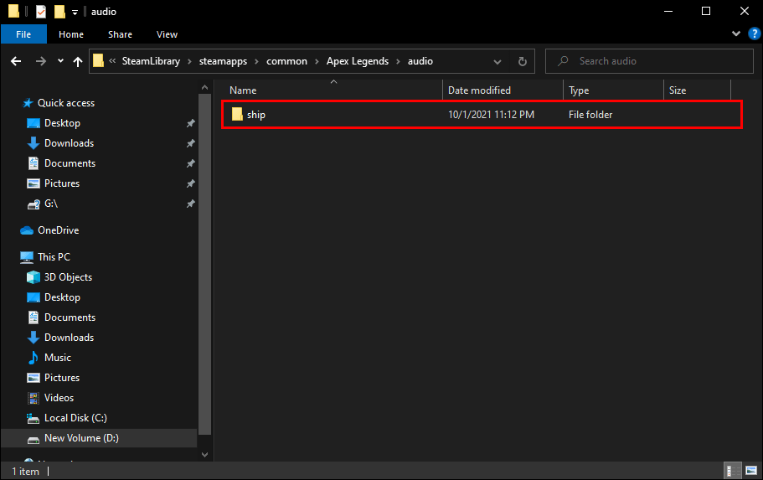Click the OneDrive cloud icon
The height and width of the screenshot is (480, 763).
pos(26,230)
